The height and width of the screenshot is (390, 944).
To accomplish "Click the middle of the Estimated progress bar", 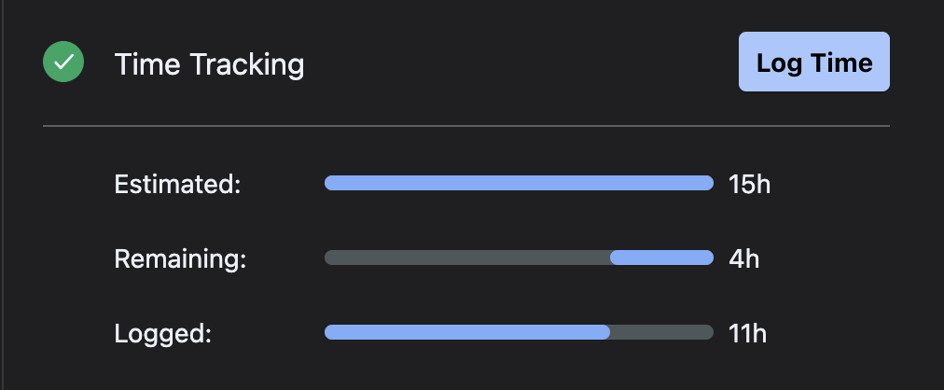I will click(x=519, y=183).
